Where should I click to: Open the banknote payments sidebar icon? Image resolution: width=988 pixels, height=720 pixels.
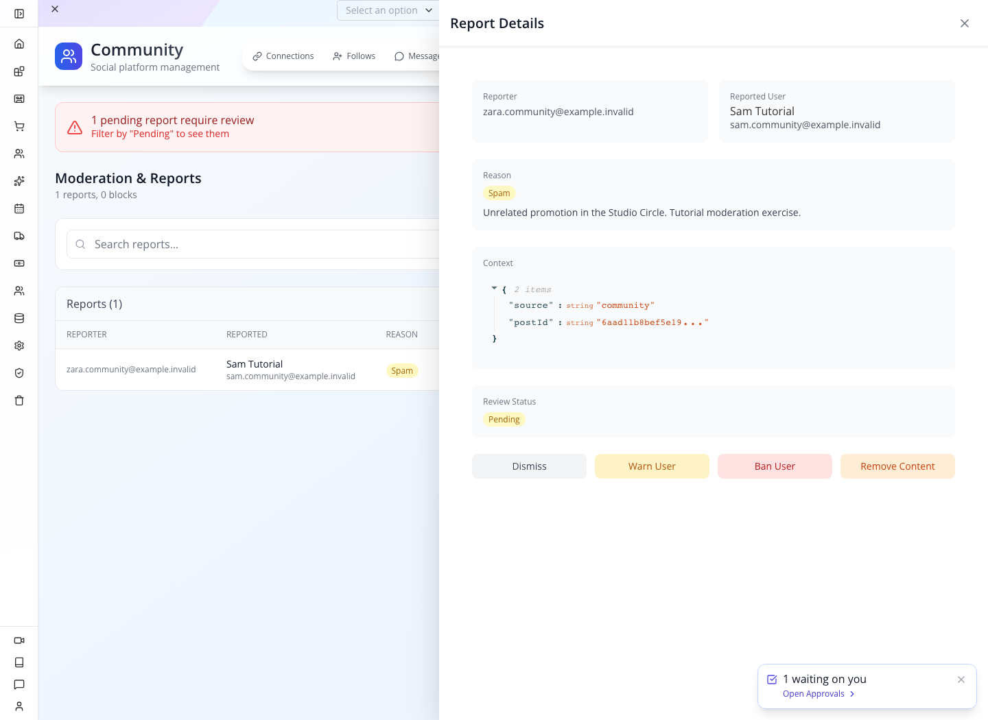click(x=19, y=263)
